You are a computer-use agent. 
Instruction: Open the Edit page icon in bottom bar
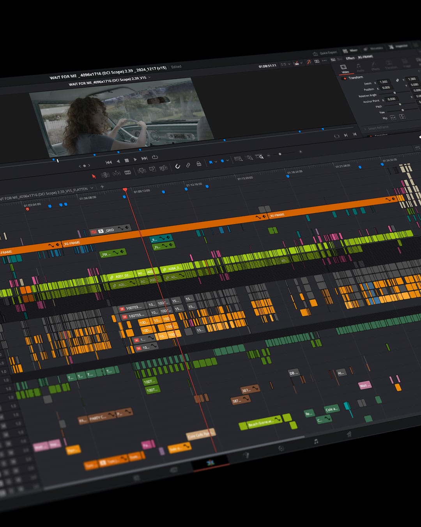coord(210,463)
